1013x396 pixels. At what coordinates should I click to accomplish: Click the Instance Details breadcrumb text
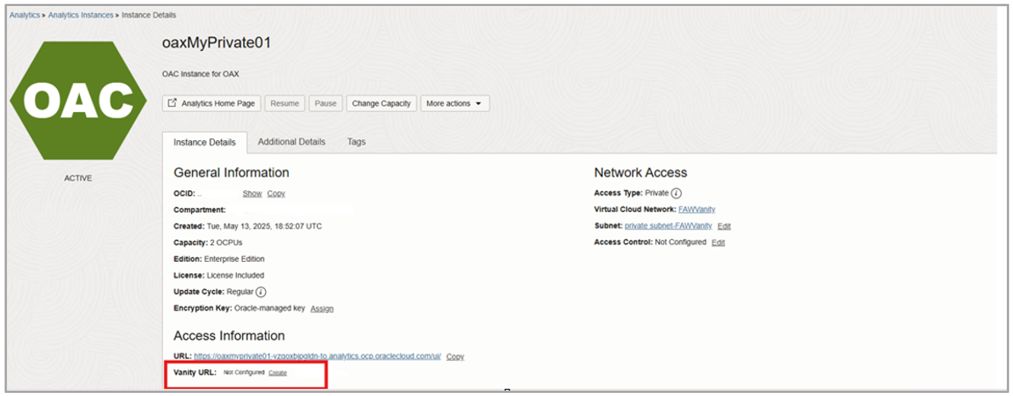point(149,15)
